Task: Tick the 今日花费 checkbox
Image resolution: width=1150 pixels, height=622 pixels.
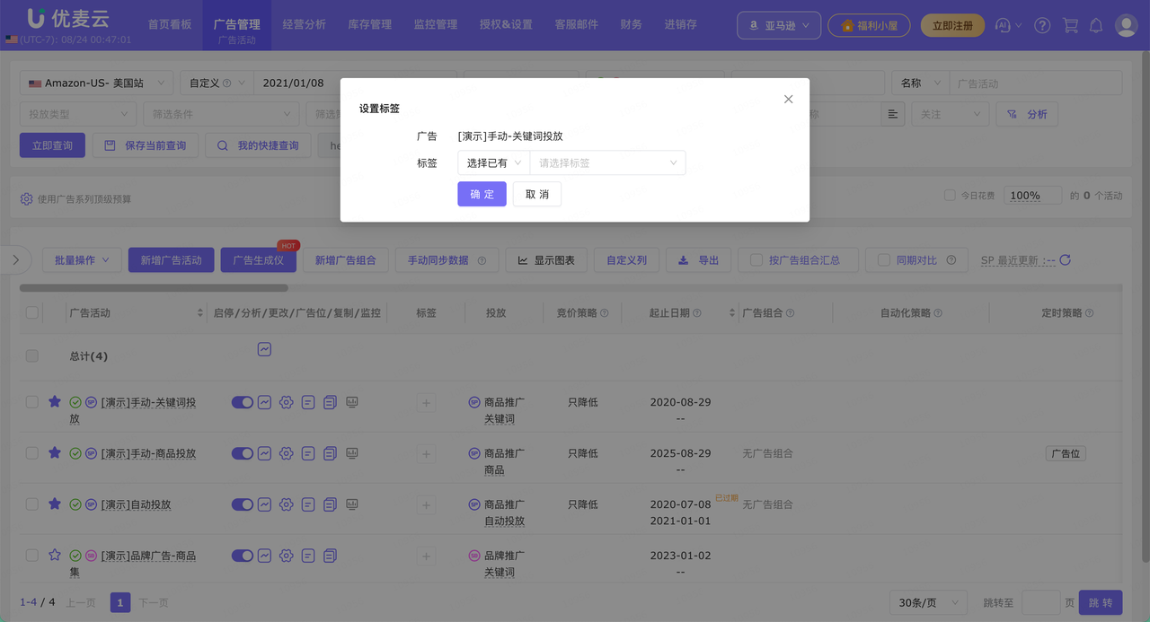Action: pyautogui.click(x=950, y=196)
